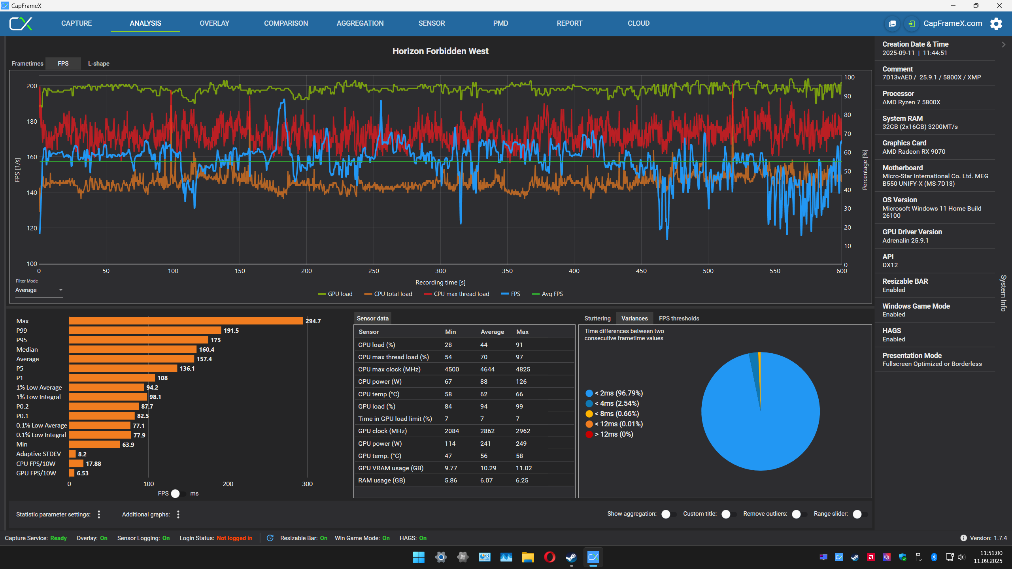Click the login icon in header
Image resolution: width=1012 pixels, height=569 pixels.
click(x=911, y=24)
